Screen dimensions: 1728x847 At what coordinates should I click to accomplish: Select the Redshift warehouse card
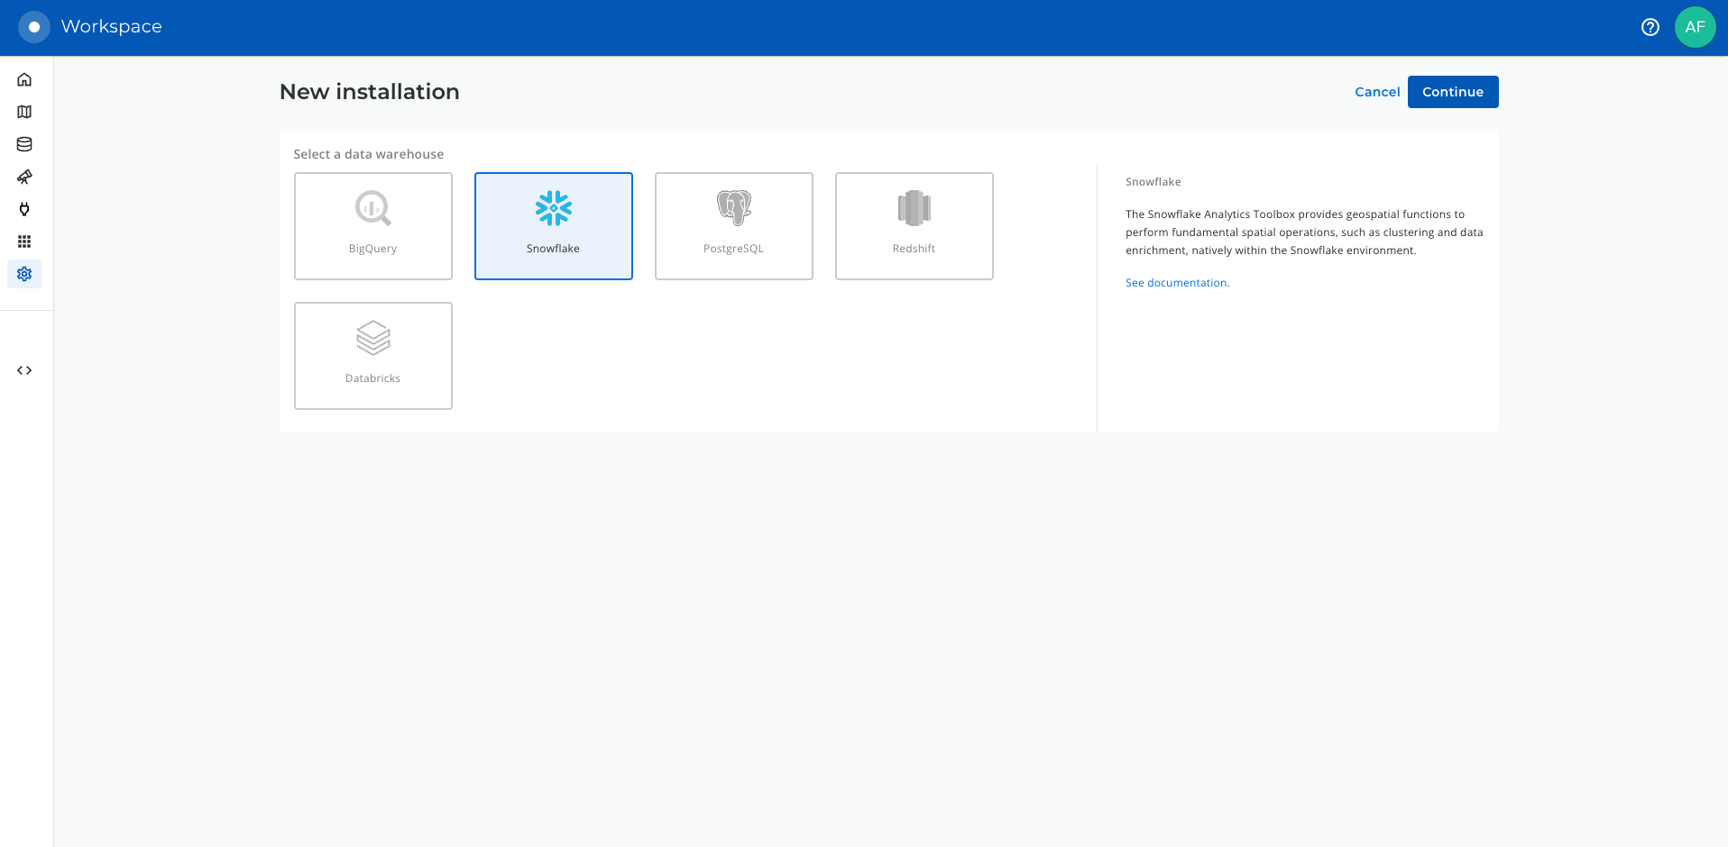(915, 226)
